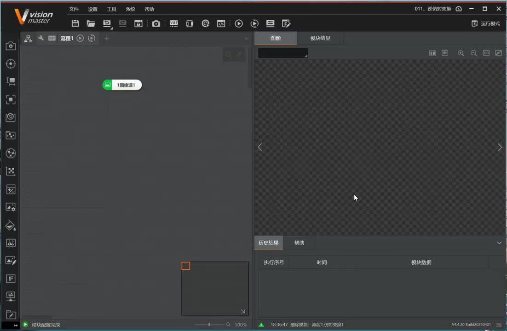Click the communication management toolbar icon
Image resolution: width=507 pixels, height=331 pixels.
(190, 23)
